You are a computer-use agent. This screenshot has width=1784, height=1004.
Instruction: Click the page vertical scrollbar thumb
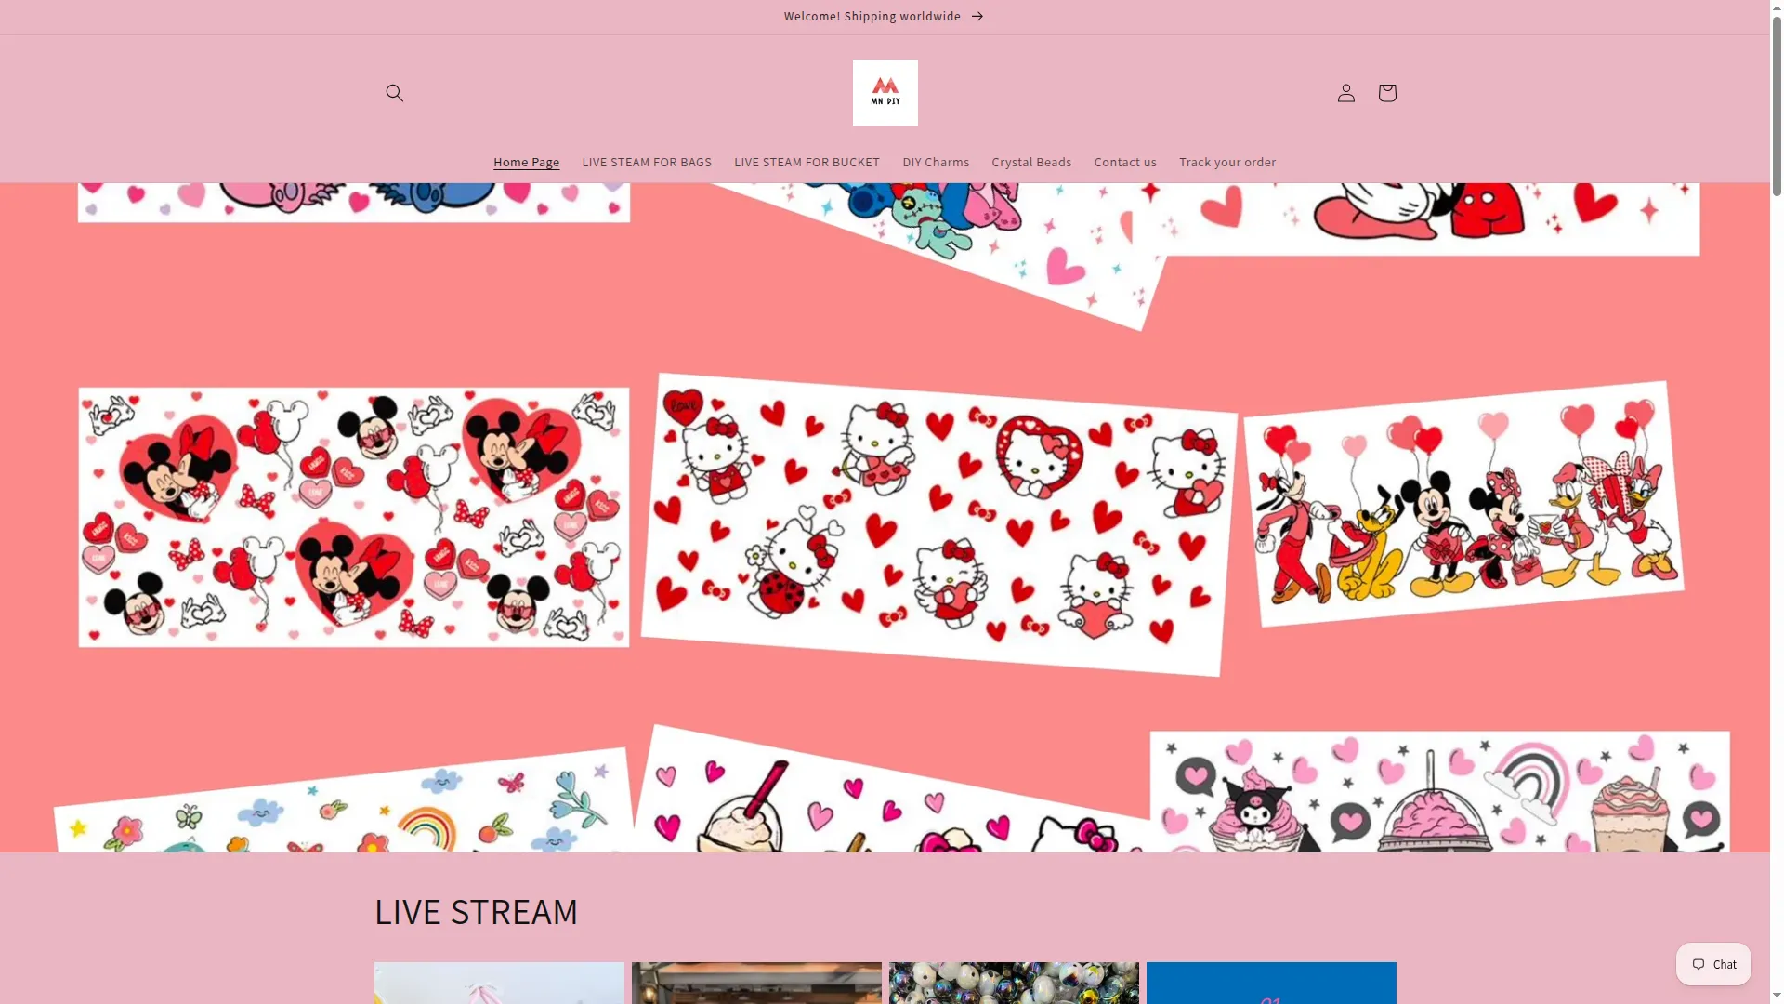pyautogui.click(x=1777, y=104)
